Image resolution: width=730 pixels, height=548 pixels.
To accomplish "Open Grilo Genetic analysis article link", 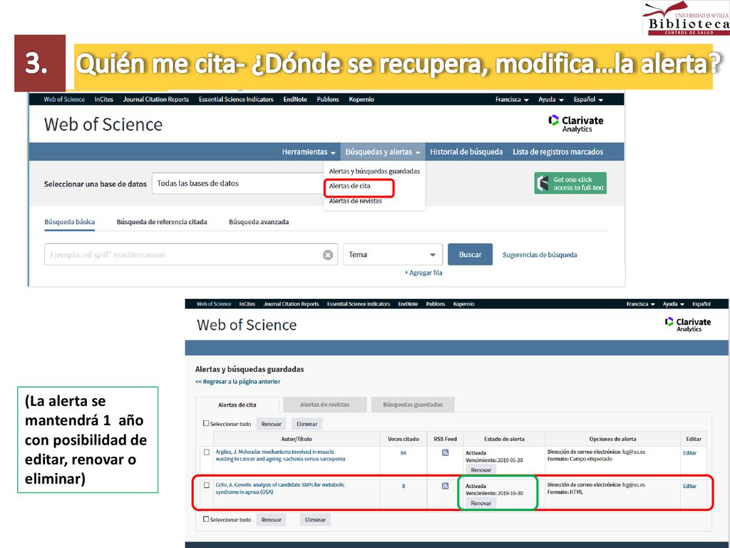I will [279, 488].
